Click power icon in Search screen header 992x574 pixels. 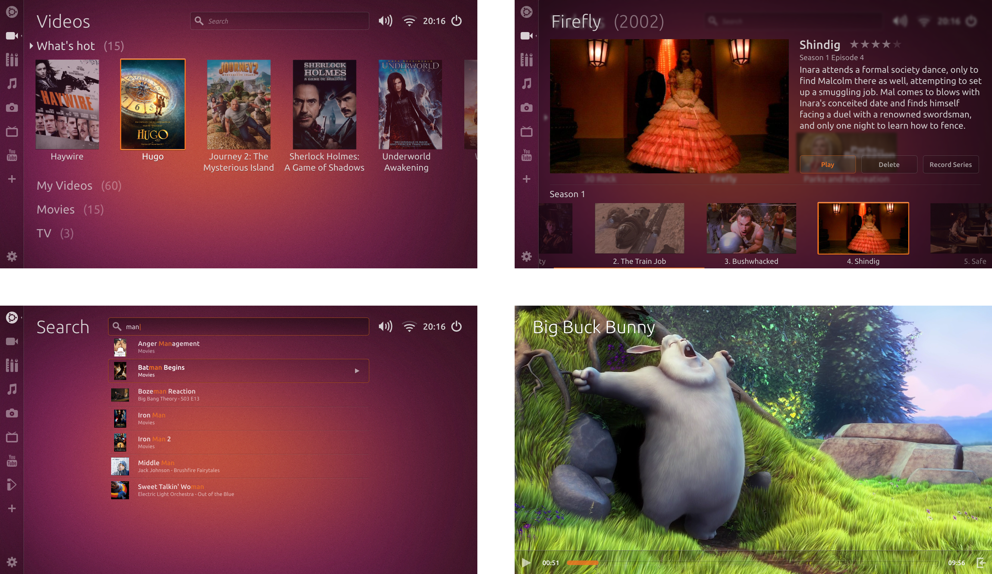pyautogui.click(x=456, y=327)
